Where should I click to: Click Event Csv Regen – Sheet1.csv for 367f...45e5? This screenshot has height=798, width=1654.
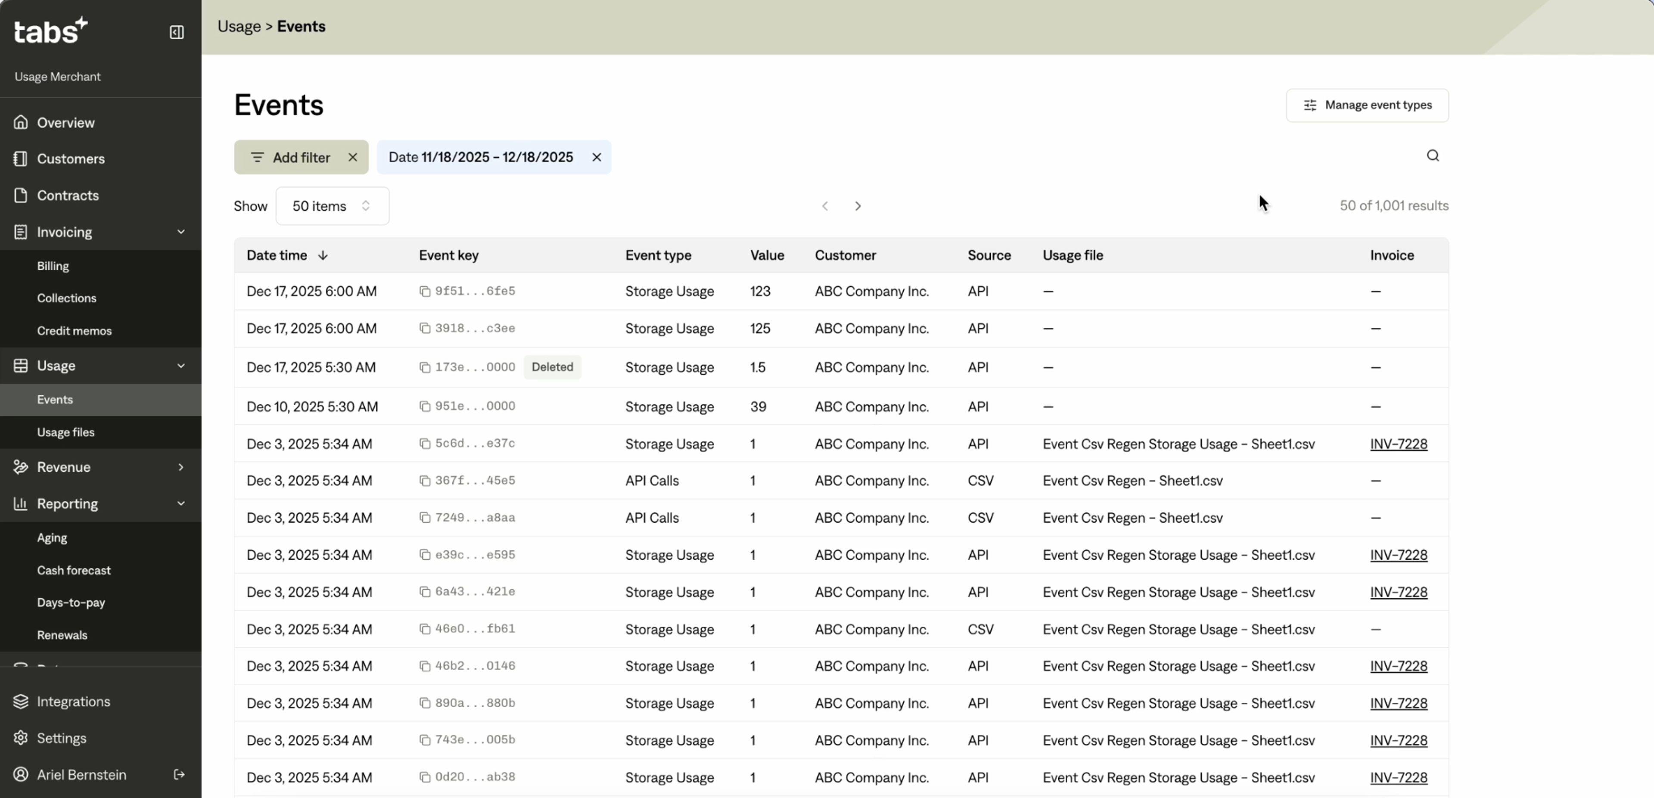pyautogui.click(x=1133, y=481)
